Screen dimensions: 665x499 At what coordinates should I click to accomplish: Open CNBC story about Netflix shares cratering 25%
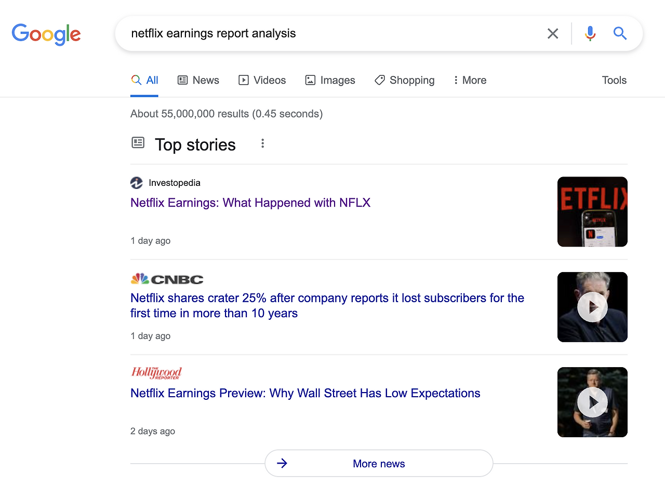click(x=327, y=305)
